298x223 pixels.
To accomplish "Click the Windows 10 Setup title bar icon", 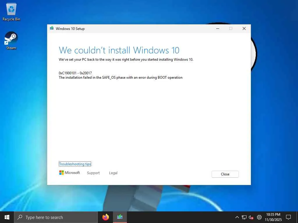I will coord(52,28).
